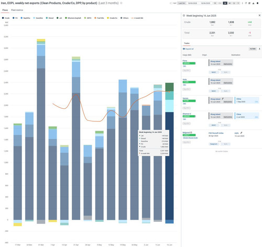Select monthly M granularity button
This screenshot has width=262, height=247.
pyautogui.click(x=230, y=3)
